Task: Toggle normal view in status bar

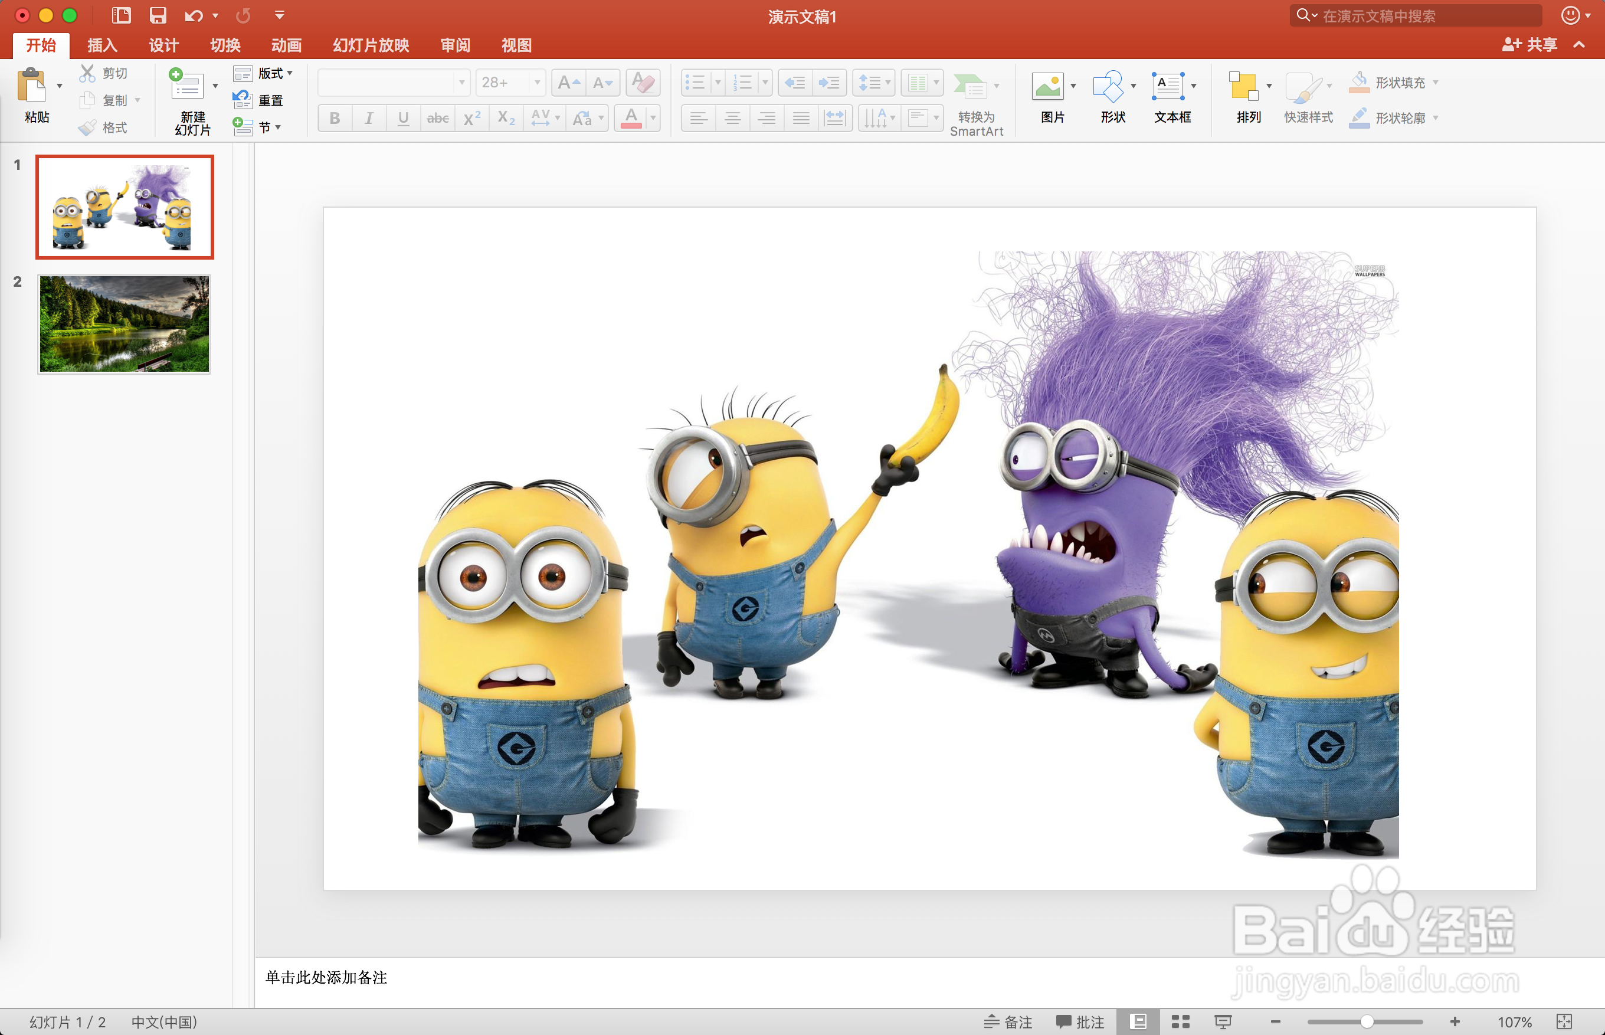Action: tap(1138, 1021)
